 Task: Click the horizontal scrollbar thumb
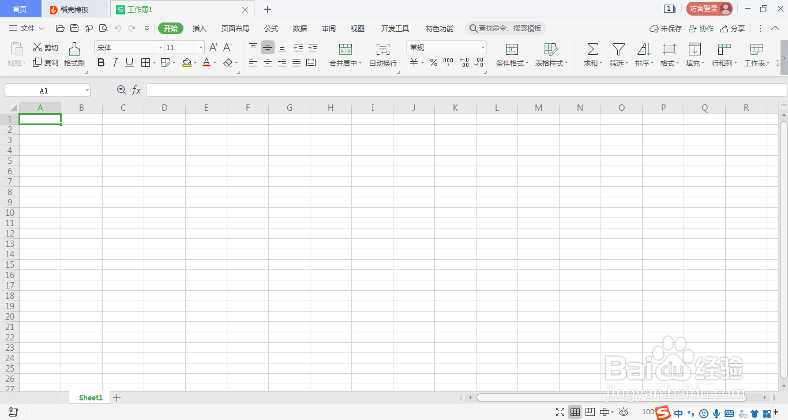611,397
